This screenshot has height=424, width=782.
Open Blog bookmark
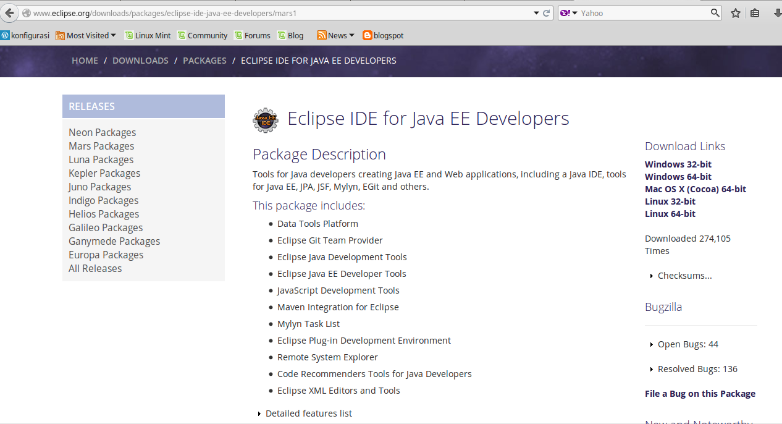coord(290,35)
